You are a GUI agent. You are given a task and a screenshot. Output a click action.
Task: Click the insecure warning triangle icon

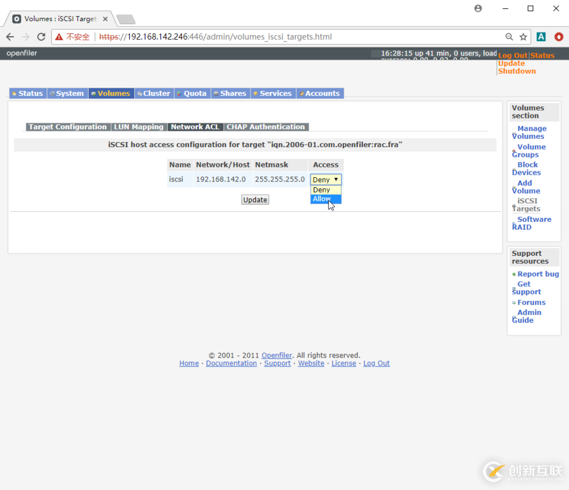pos(59,37)
